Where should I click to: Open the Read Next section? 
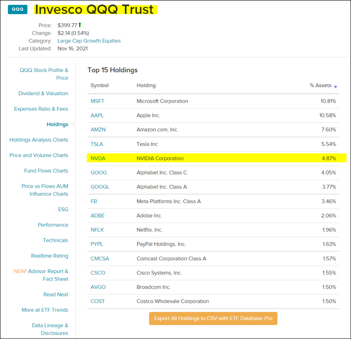pyautogui.click(x=56, y=294)
